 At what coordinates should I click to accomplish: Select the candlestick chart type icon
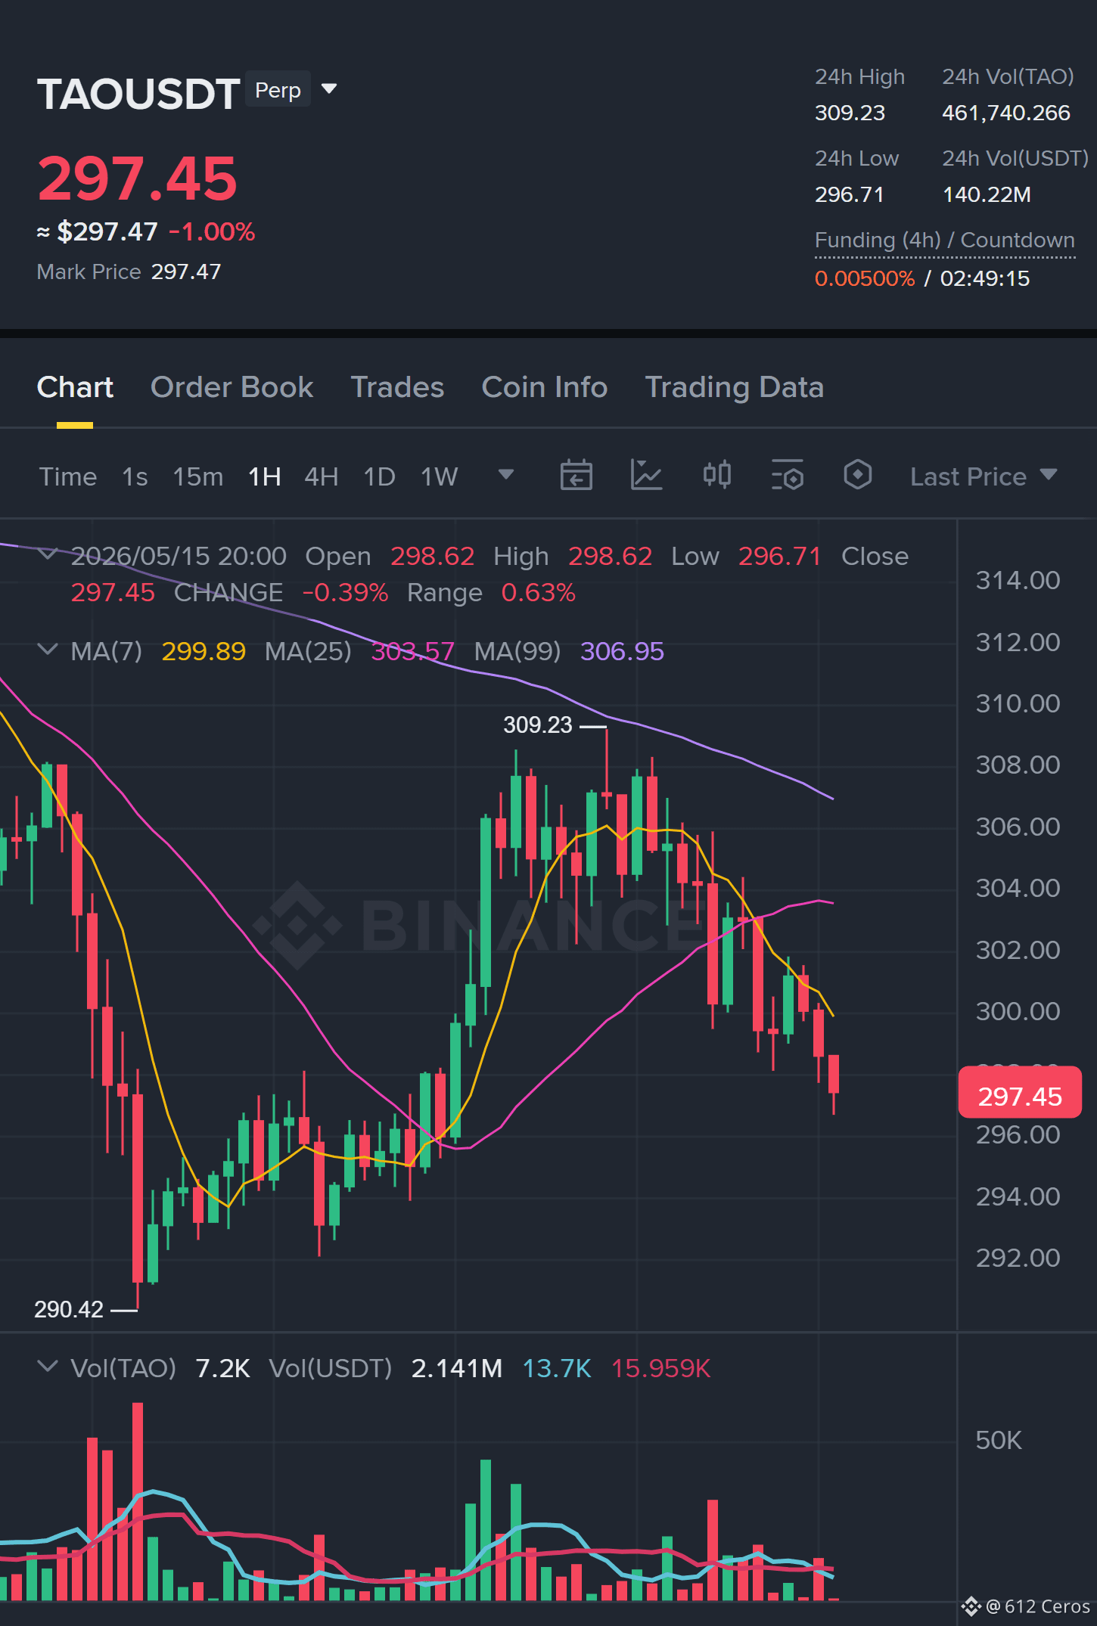(716, 476)
